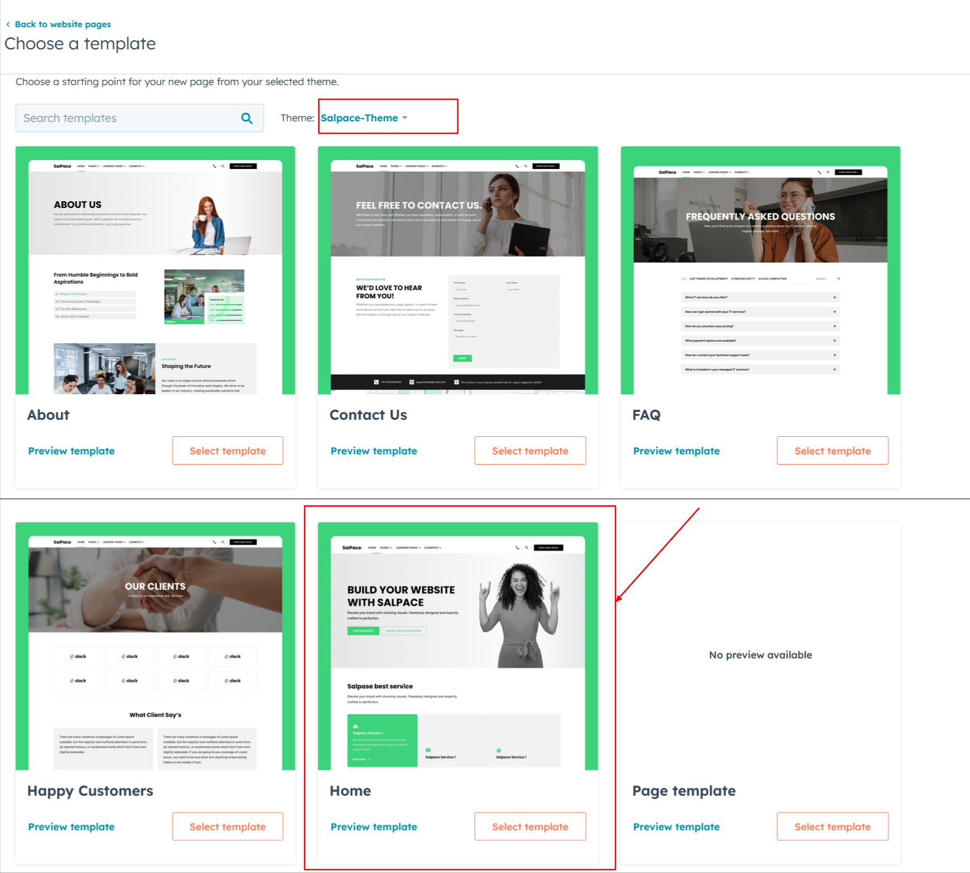Preview the Contact Us template
The height and width of the screenshot is (873, 970).
click(x=374, y=451)
